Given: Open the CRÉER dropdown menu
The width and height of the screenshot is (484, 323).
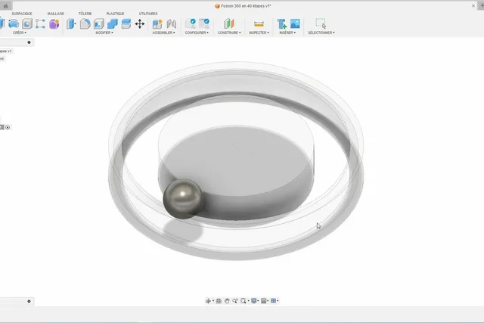Looking at the screenshot, I should [x=20, y=33].
